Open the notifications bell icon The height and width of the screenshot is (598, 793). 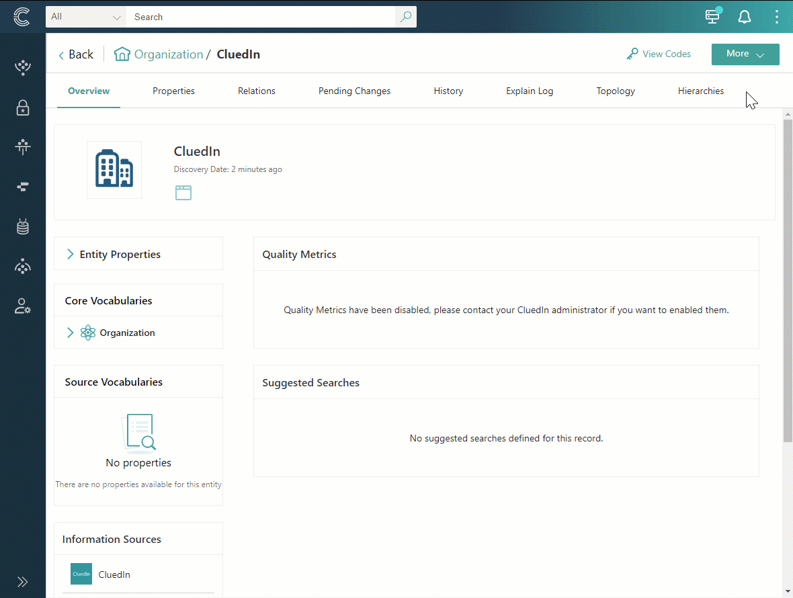click(x=745, y=17)
